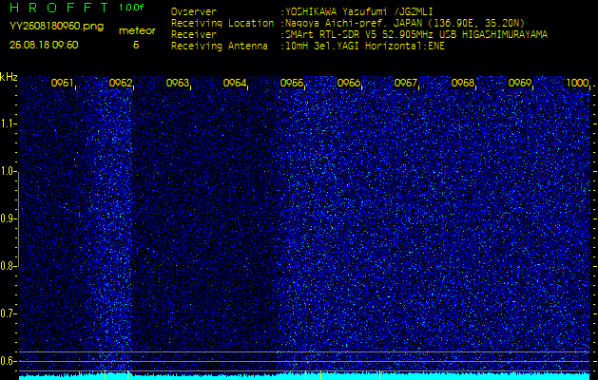
Task: Click the 10mH 3el.YAGI antenna value
Action: (x=364, y=47)
